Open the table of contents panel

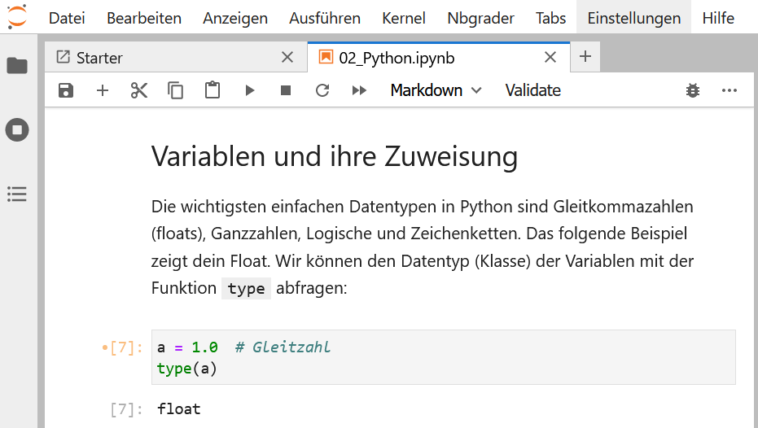point(17,194)
